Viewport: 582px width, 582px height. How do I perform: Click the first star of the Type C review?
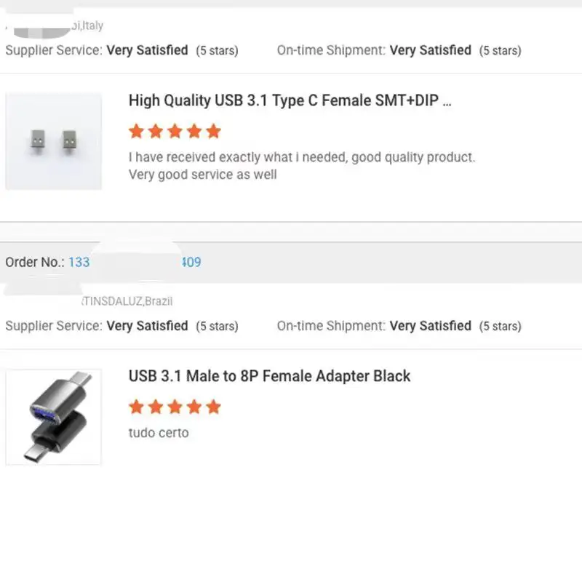(x=136, y=132)
